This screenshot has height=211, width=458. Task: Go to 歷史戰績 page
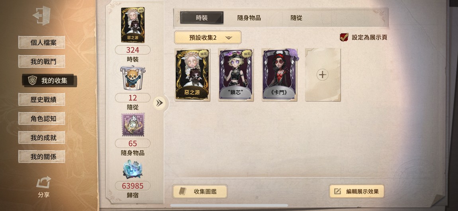[x=42, y=100]
